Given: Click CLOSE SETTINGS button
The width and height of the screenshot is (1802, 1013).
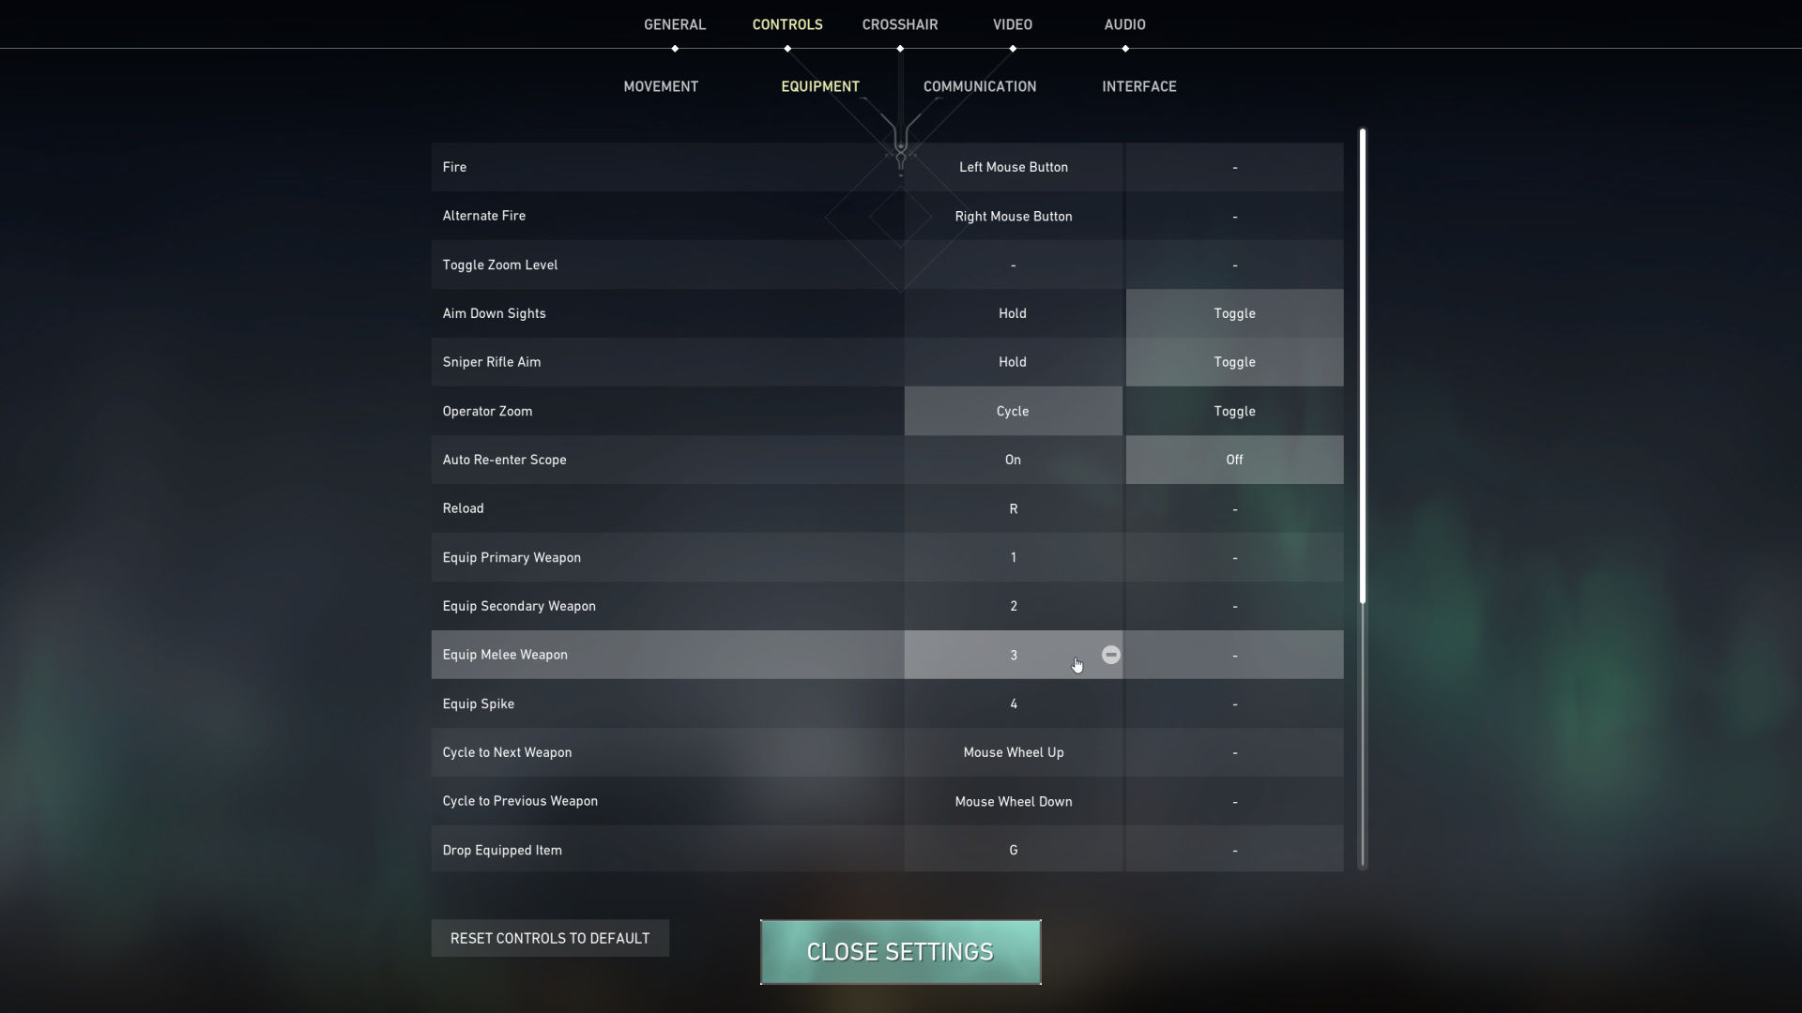Looking at the screenshot, I should tap(900, 951).
